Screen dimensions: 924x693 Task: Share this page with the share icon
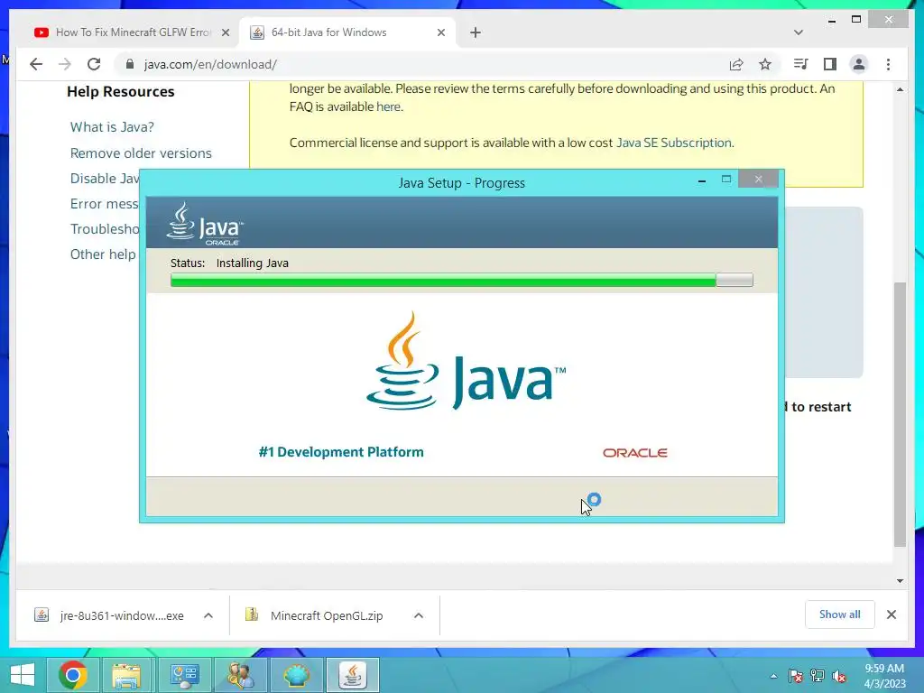[736, 64]
